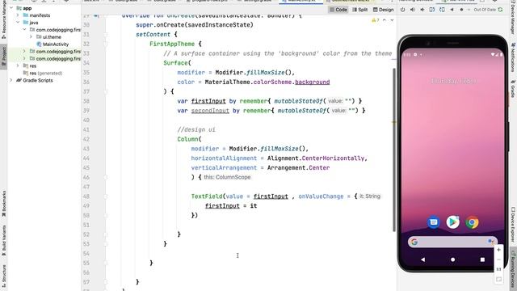Open Chrome on the emulated phone
The width and height of the screenshot is (517, 291).
point(472,222)
